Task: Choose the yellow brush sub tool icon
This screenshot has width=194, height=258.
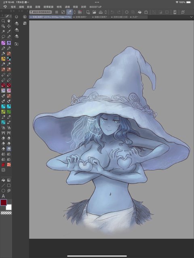Action: click(x=3, y=59)
